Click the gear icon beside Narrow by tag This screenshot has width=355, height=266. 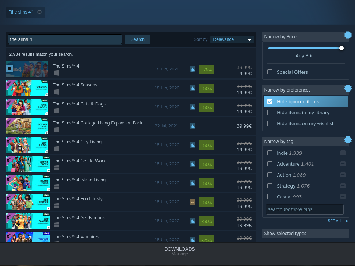pos(348,139)
